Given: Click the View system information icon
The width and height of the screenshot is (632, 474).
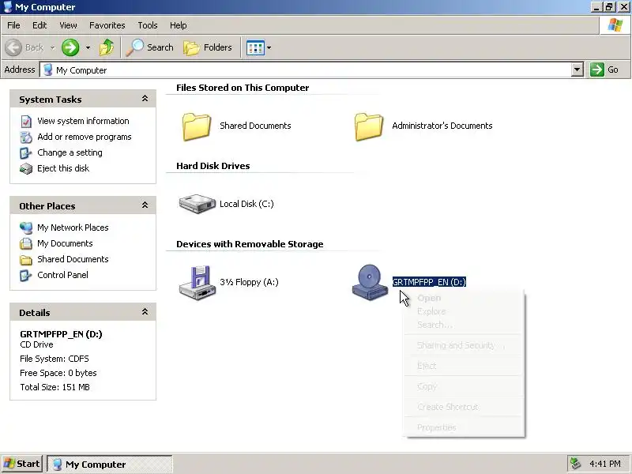Looking at the screenshot, I should 26,122.
